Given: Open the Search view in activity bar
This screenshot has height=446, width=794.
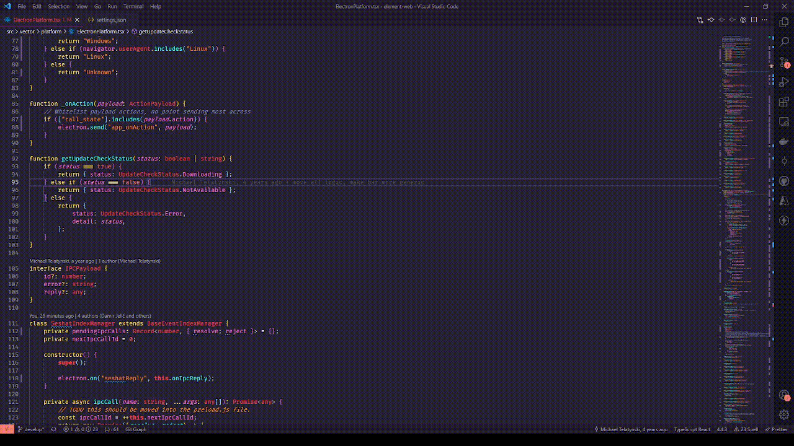Looking at the screenshot, I should (784, 42).
